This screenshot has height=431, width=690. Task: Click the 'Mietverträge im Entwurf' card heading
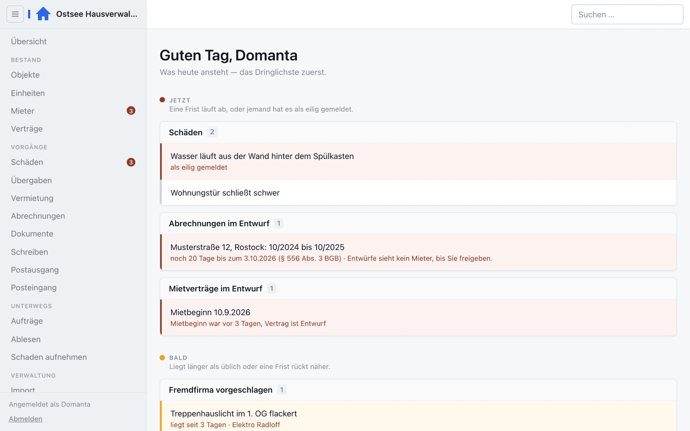tap(216, 288)
